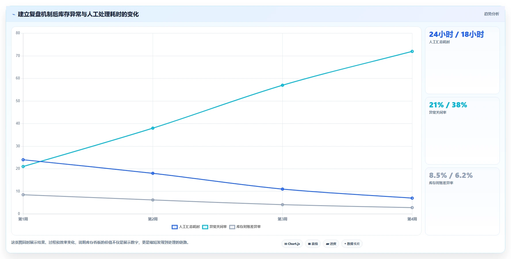
Task: Click the 21% / 38% card value
Action: pyautogui.click(x=448, y=105)
